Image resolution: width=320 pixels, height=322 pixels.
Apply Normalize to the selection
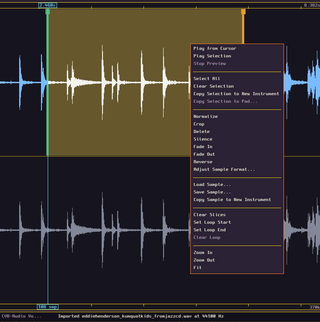[237, 117]
